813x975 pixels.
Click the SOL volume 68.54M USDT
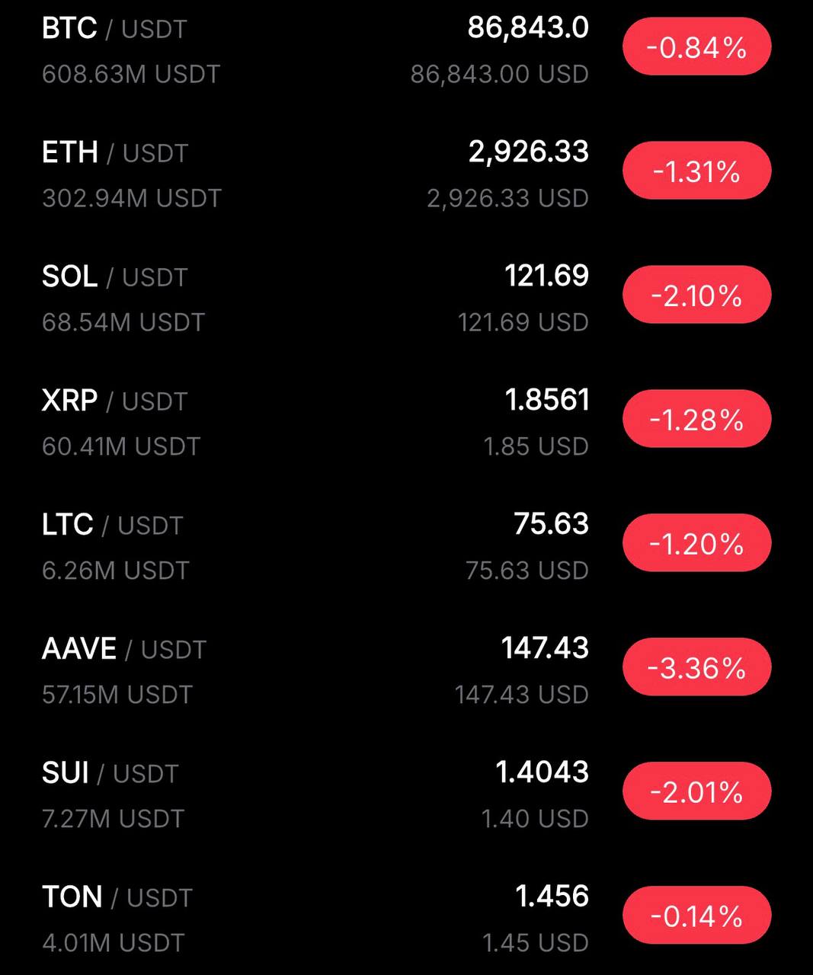[x=123, y=322]
